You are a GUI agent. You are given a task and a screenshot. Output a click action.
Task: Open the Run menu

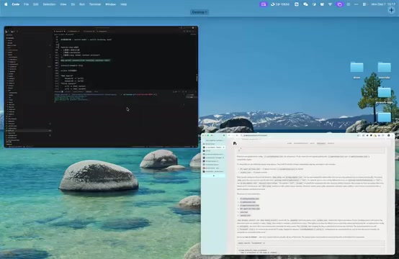(x=82, y=4)
